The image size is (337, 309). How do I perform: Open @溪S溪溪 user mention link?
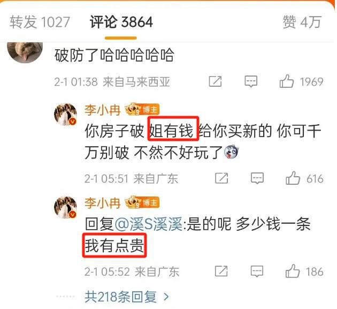[x=149, y=224]
